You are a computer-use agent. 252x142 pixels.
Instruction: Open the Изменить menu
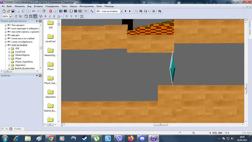20,6
